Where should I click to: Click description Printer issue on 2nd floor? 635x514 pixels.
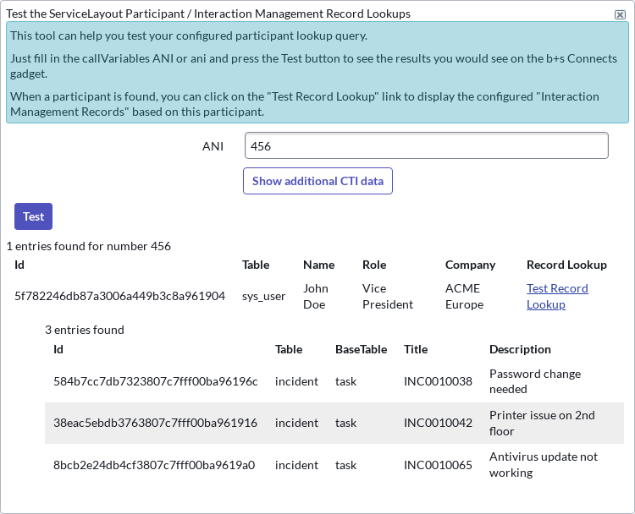542,423
